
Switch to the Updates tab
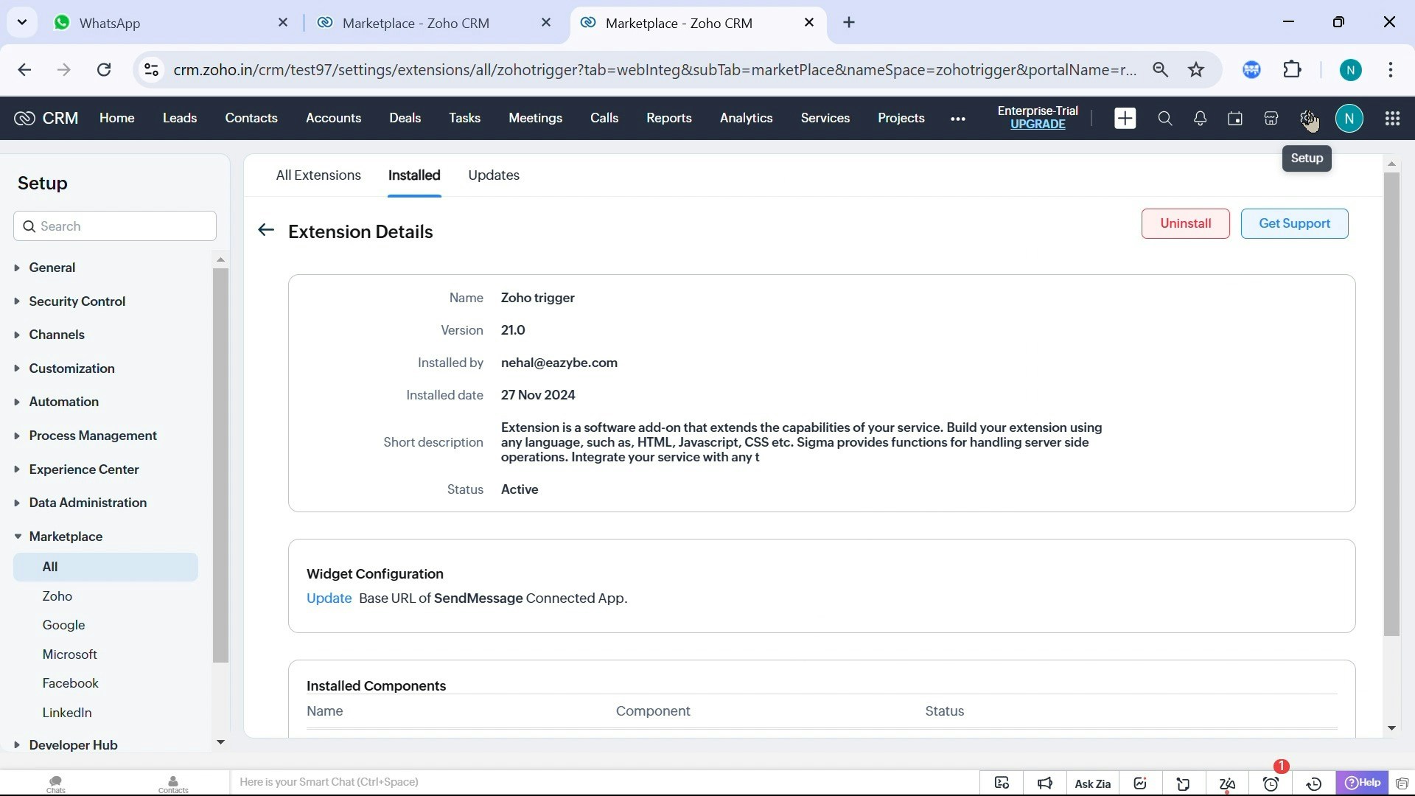pyautogui.click(x=494, y=175)
